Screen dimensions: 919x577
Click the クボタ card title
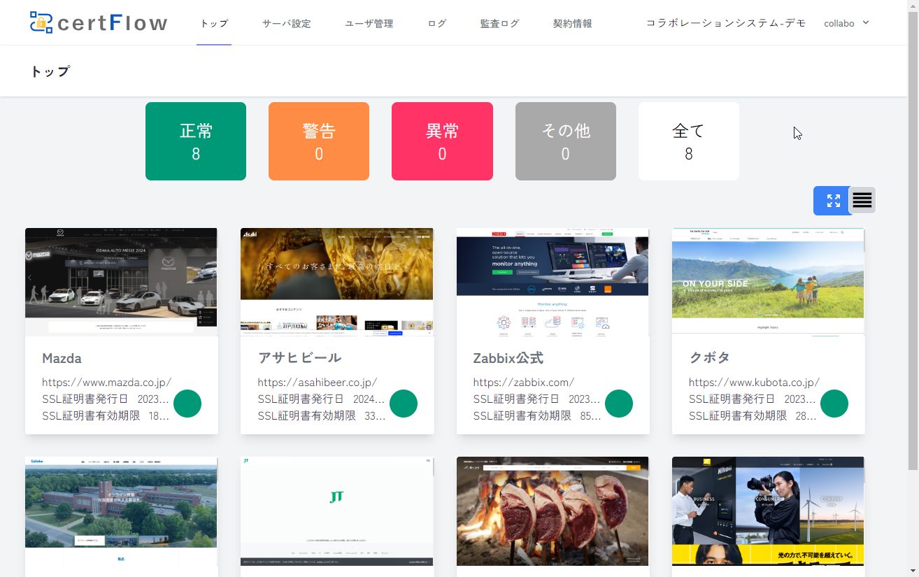[x=709, y=358]
